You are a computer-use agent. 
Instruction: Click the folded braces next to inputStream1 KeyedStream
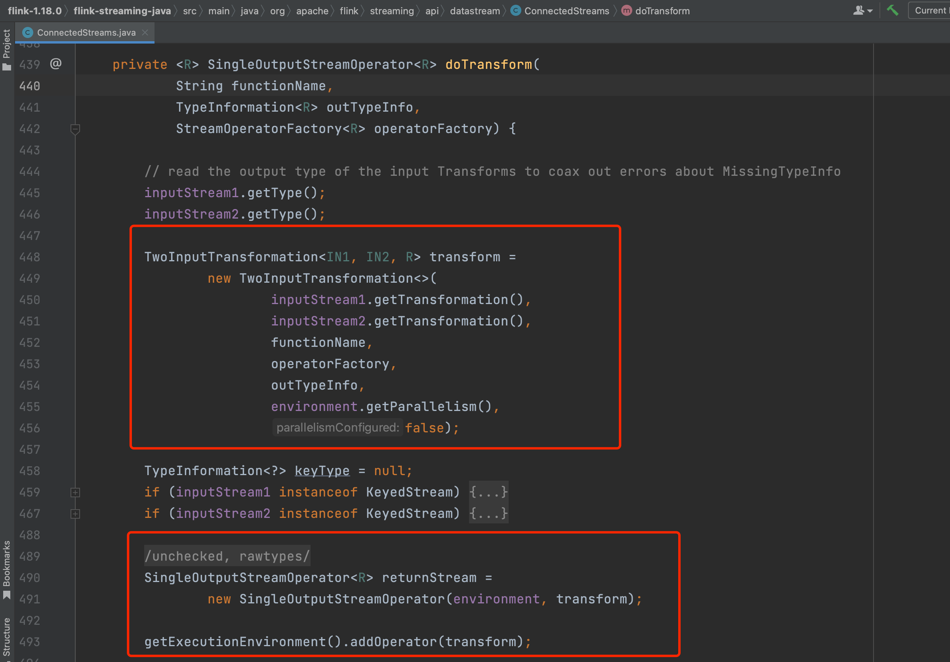click(488, 493)
